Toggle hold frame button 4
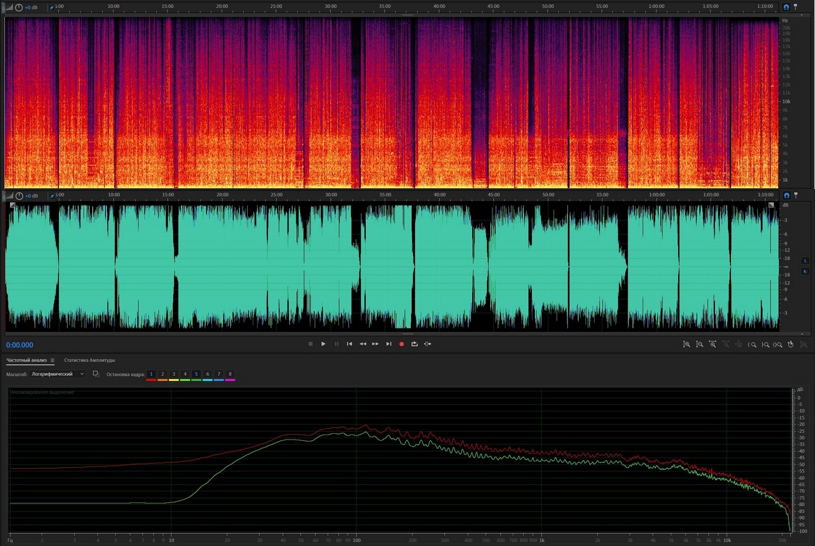This screenshot has width=815, height=546. point(185,374)
